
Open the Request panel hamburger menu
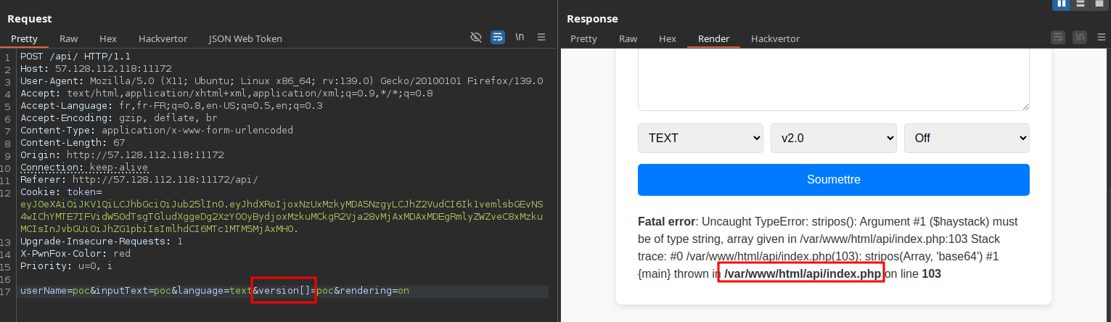pos(541,37)
